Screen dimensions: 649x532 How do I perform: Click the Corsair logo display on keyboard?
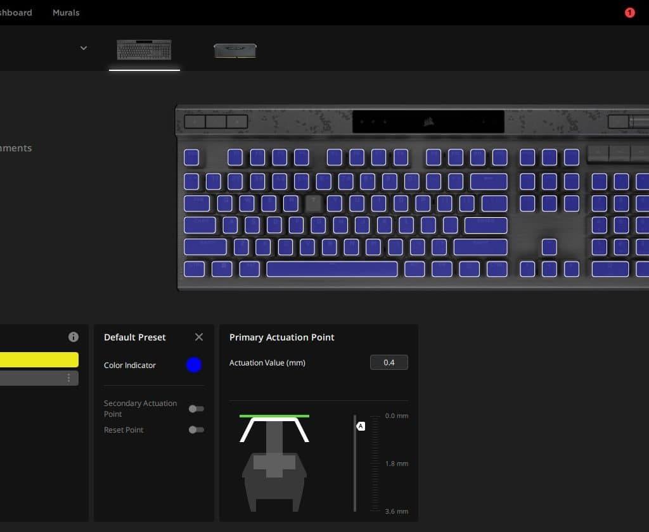pos(428,122)
